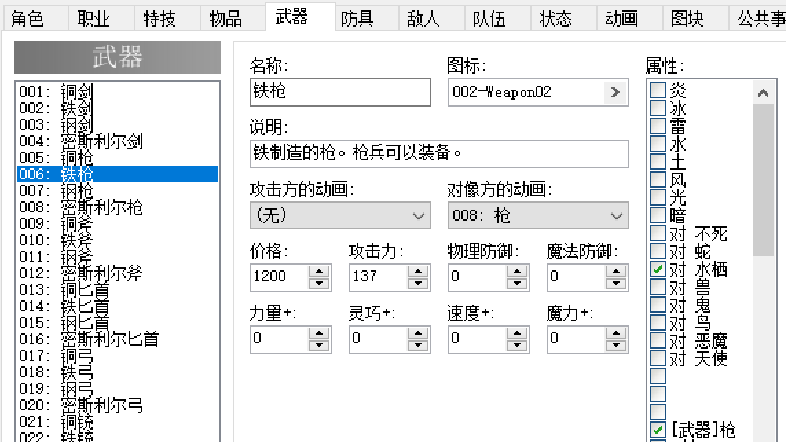Select weapon 001: 铜剑 in list

pyautogui.click(x=118, y=91)
